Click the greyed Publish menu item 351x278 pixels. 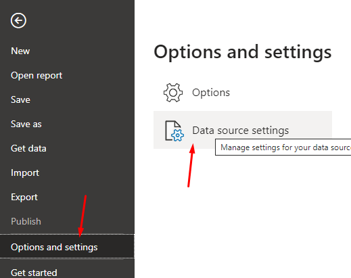[26, 221]
